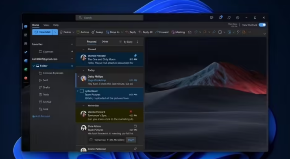Reverse sort order with the down arrow
The height and width of the screenshot is (159, 290).
137,42
